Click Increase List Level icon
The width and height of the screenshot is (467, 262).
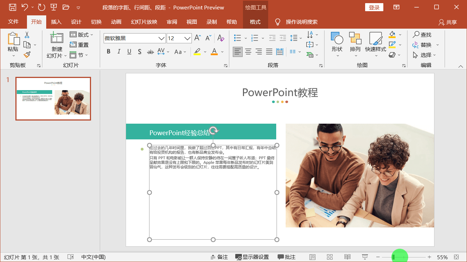283,38
